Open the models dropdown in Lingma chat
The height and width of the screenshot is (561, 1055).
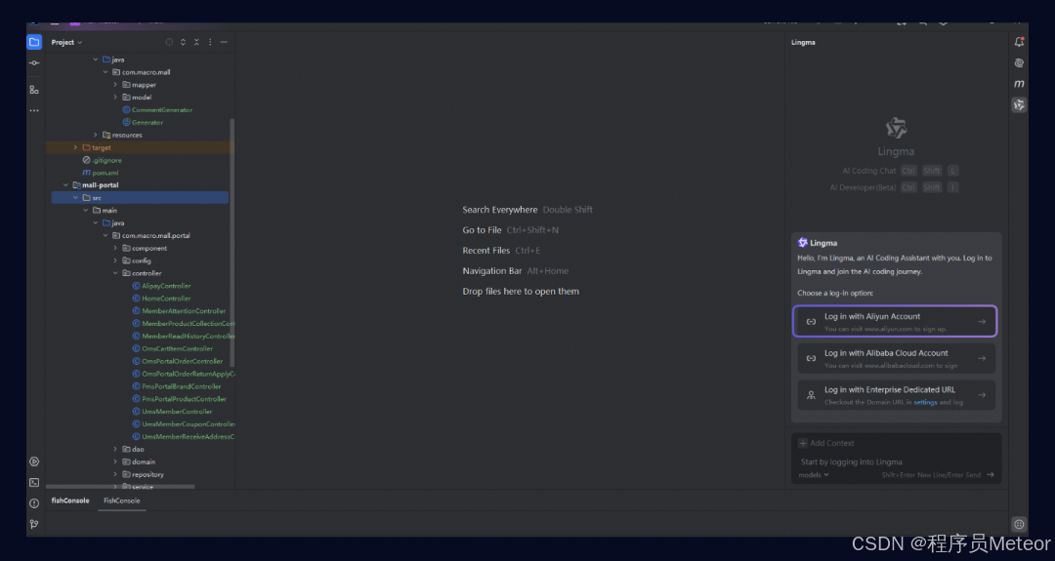point(814,475)
